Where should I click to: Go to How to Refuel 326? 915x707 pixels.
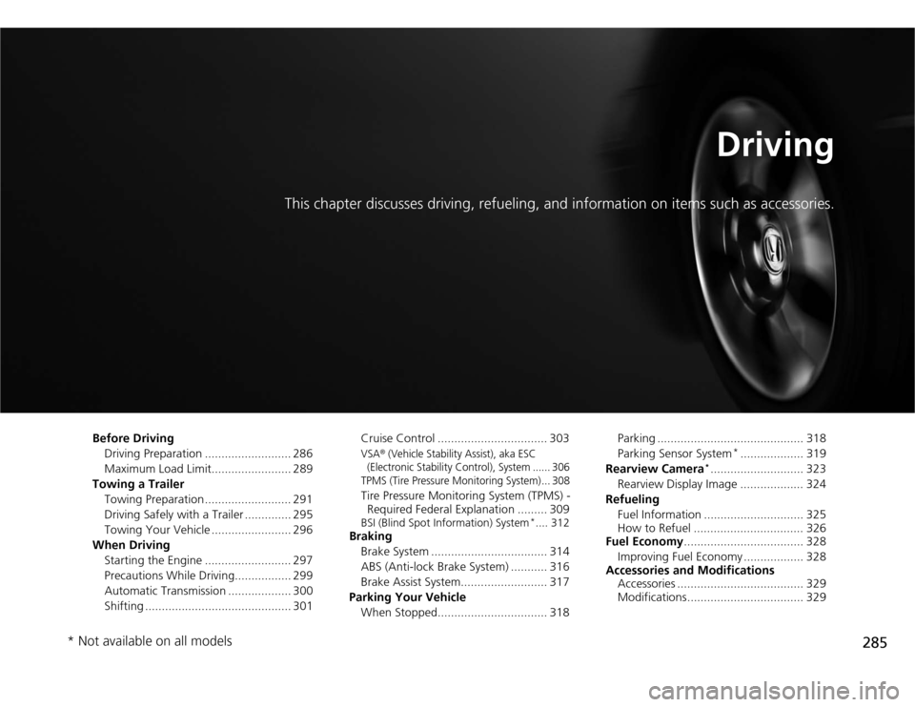[x=722, y=528]
